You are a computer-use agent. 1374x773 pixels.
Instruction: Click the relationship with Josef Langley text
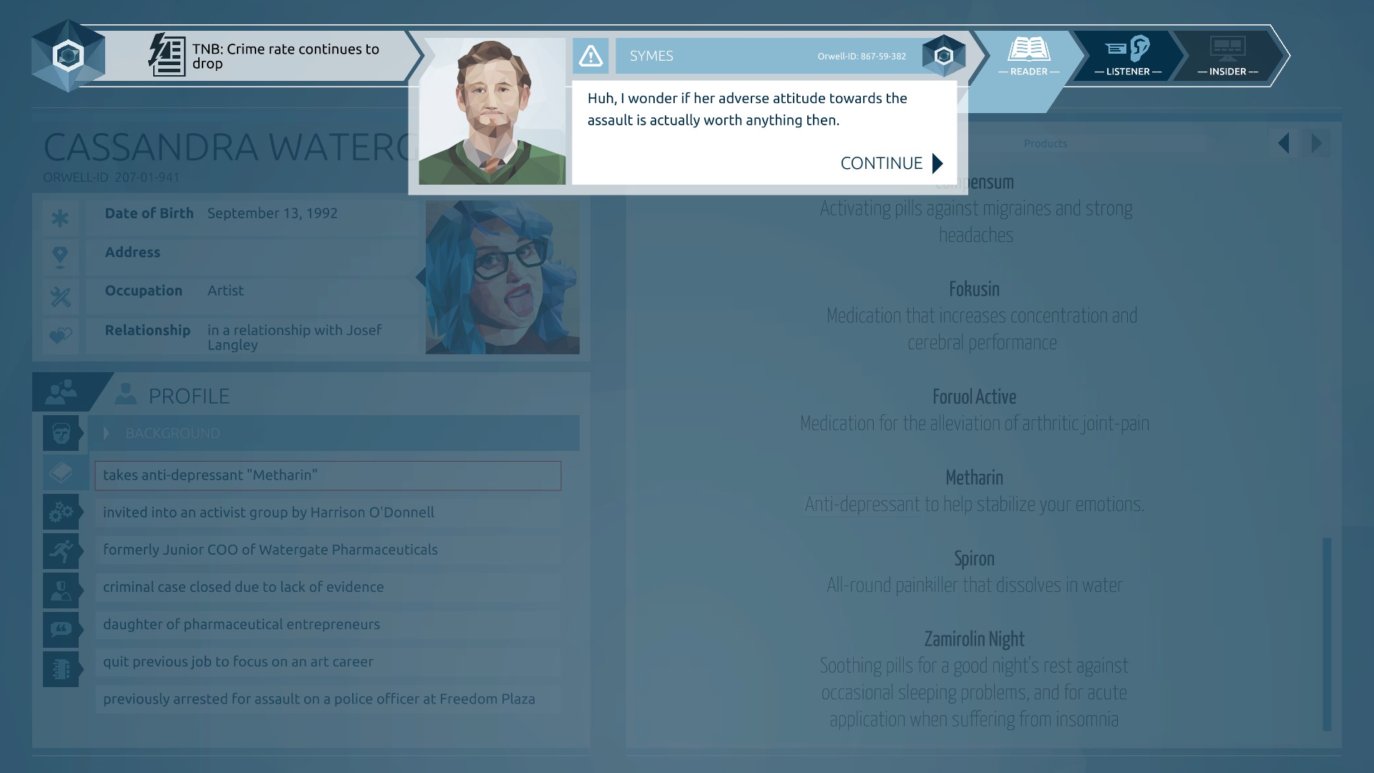click(294, 337)
